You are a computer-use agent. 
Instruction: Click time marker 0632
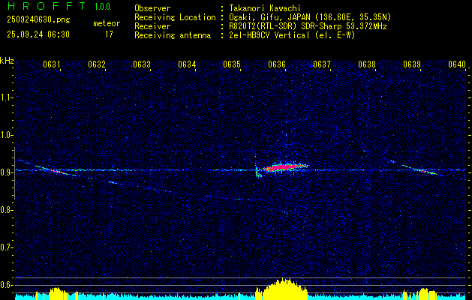coord(97,64)
